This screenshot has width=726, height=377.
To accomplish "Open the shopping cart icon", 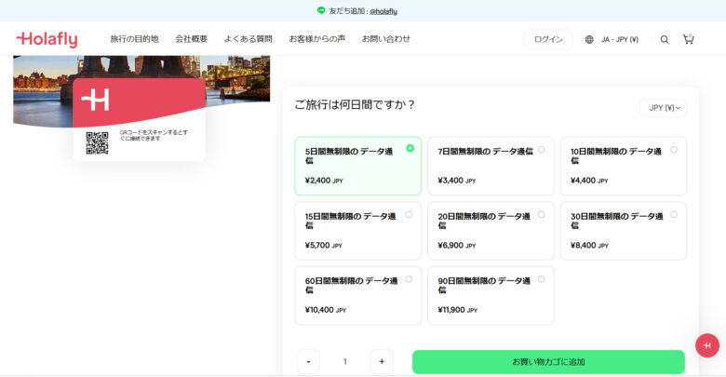I will (x=689, y=39).
